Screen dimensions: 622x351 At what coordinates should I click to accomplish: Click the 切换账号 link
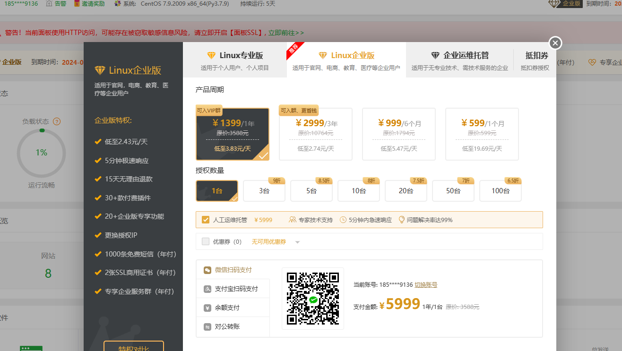click(426, 285)
